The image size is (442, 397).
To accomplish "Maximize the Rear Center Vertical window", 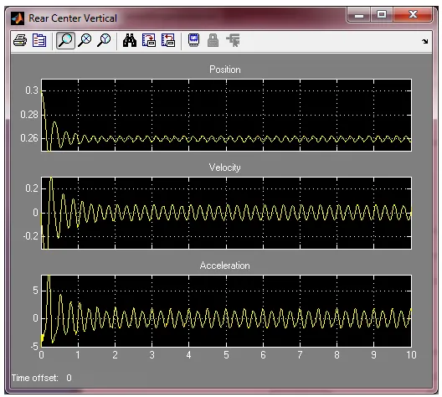I will [382, 15].
